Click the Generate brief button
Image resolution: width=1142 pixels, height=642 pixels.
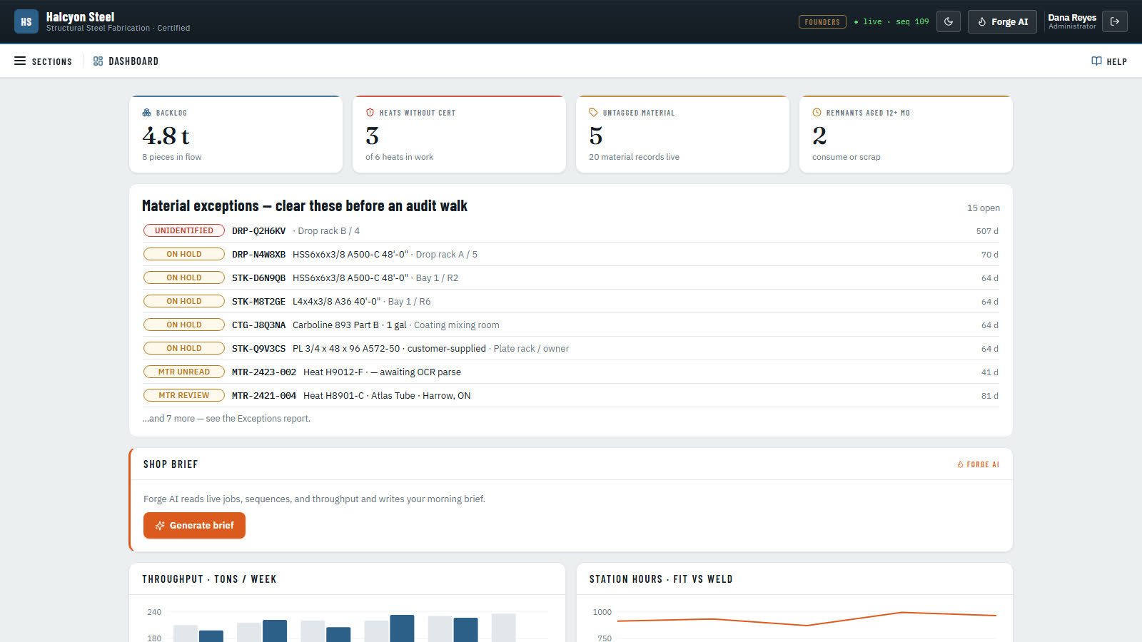[x=194, y=526]
